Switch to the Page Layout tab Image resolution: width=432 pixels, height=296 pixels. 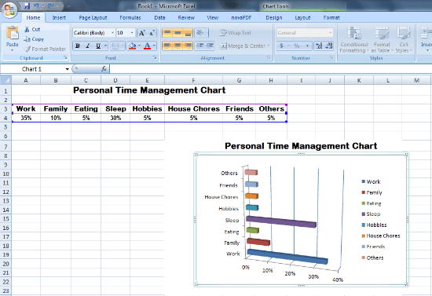93,17
